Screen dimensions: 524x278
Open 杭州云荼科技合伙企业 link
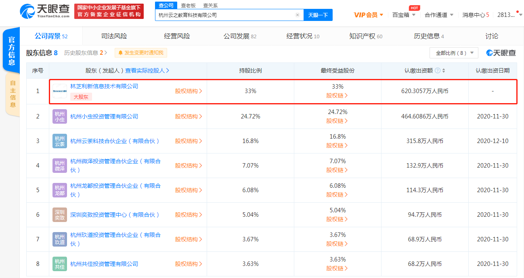tap(115, 141)
